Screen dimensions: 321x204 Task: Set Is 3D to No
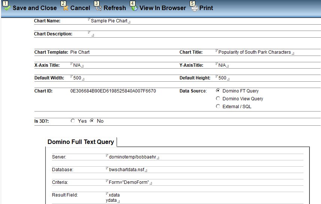(92, 121)
